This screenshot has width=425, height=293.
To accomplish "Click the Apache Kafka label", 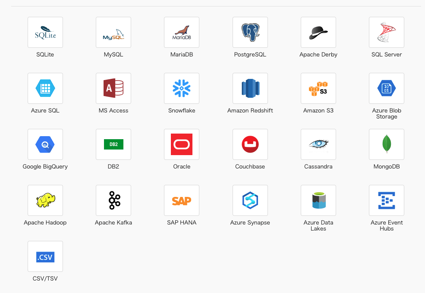I will pos(113,223).
